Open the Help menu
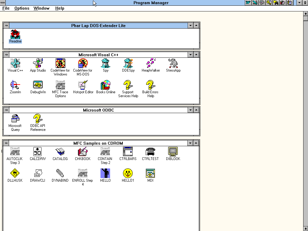Image resolution: width=308 pixels, height=231 pixels. click(x=60, y=8)
